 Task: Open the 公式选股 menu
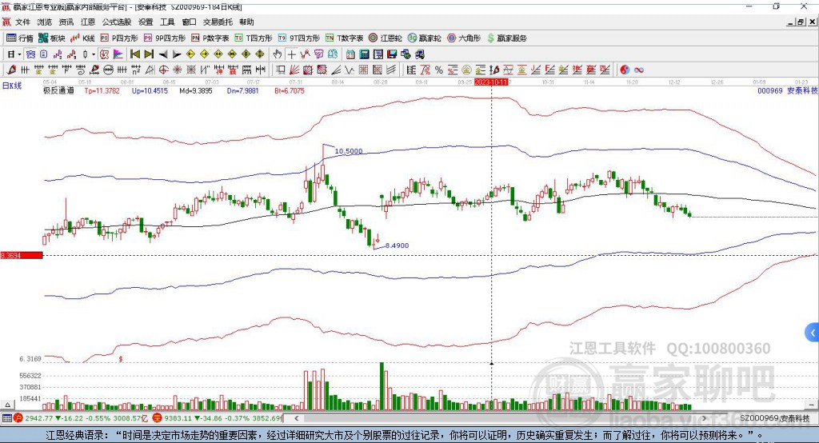click(117, 22)
